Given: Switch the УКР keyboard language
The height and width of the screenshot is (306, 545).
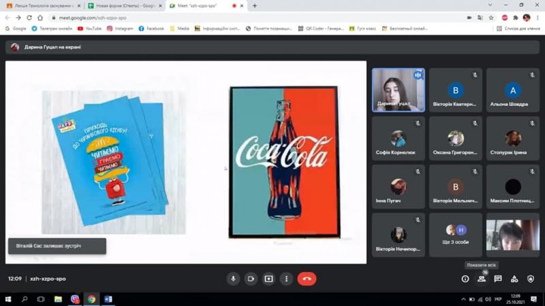Looking at the screenshot, I should 498,299.
